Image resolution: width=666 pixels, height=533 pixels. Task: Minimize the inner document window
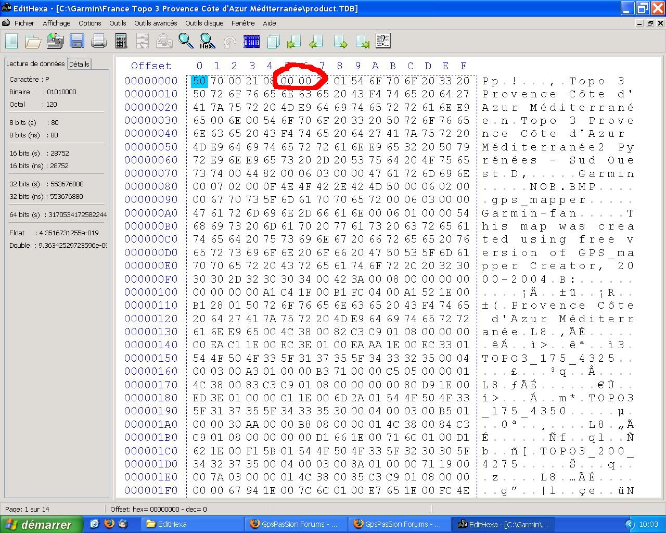pos(639,23)
